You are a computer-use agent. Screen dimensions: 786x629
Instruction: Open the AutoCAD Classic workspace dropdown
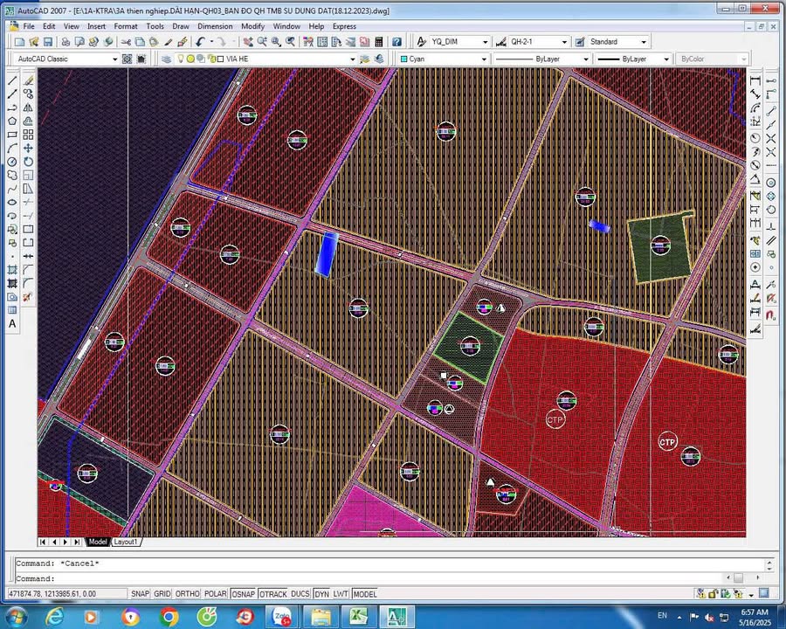tap(114, 59)
